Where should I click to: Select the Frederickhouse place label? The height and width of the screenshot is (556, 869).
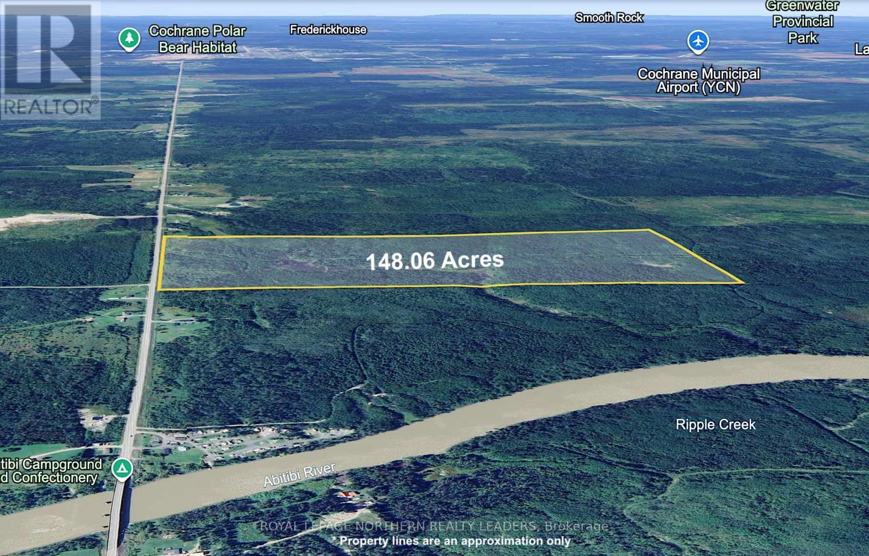pos(328,30)
